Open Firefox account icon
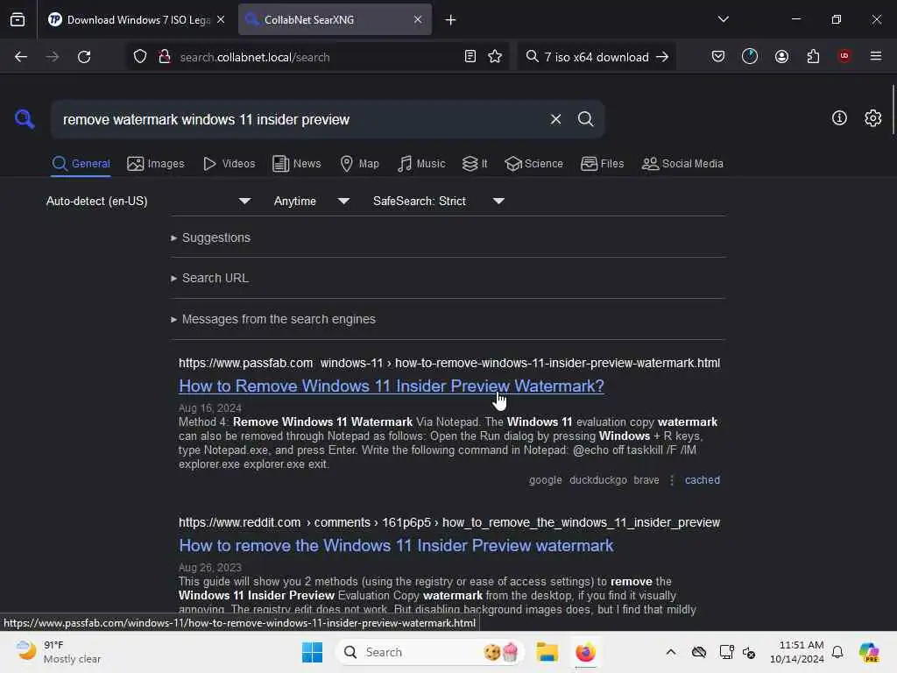The image size is (897, 673). (781, 56)
